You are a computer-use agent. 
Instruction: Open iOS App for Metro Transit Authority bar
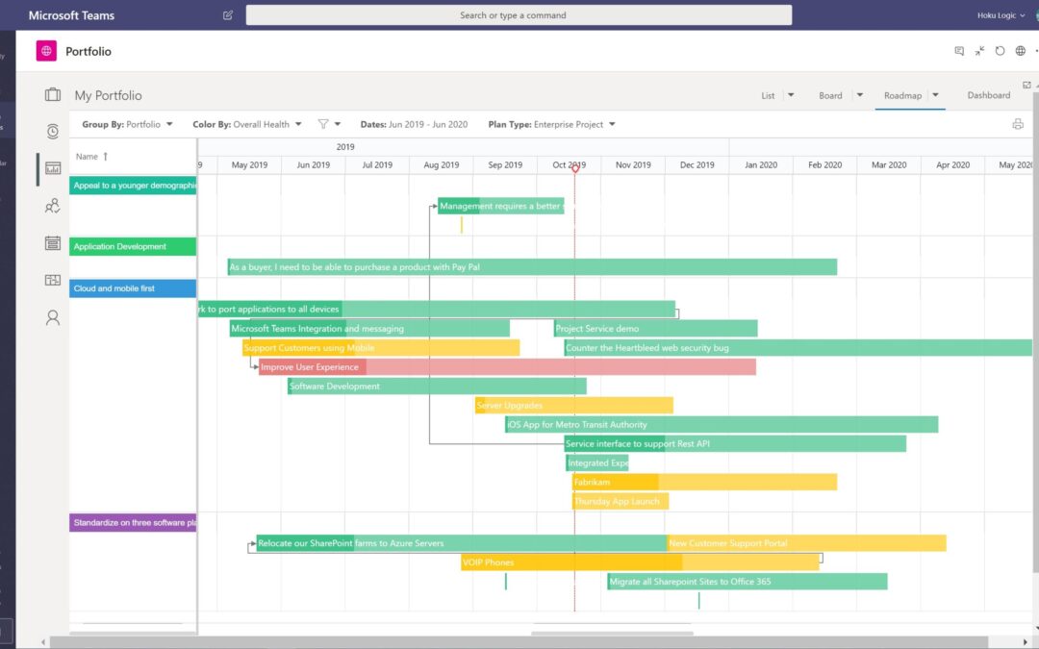click(722, 424)
